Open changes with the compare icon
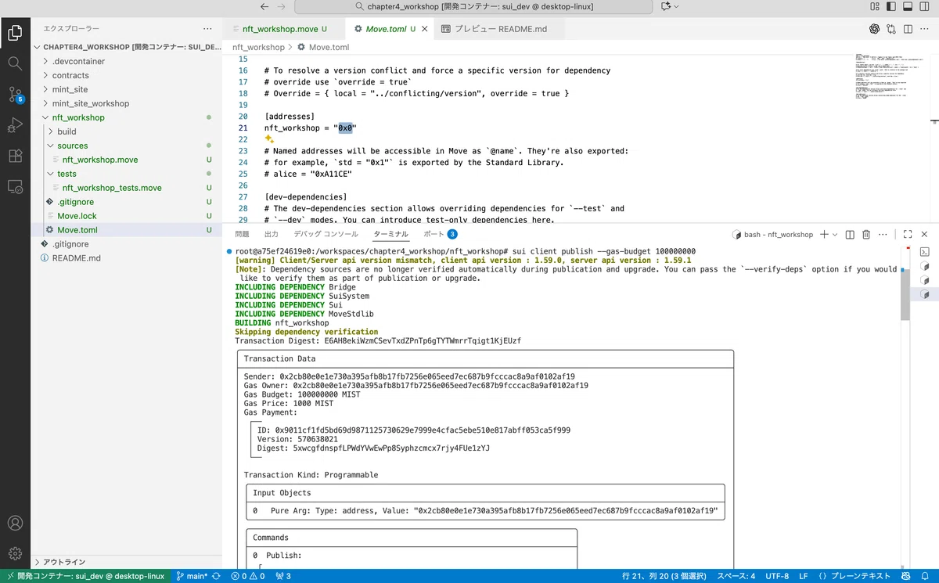Viewport: 939px width, 583px height. point(892,29)
